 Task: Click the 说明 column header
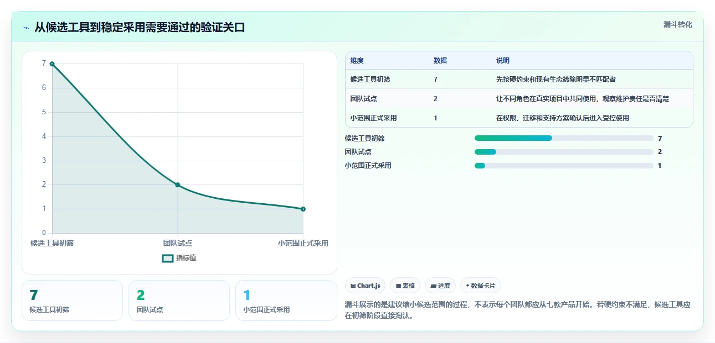503,61
